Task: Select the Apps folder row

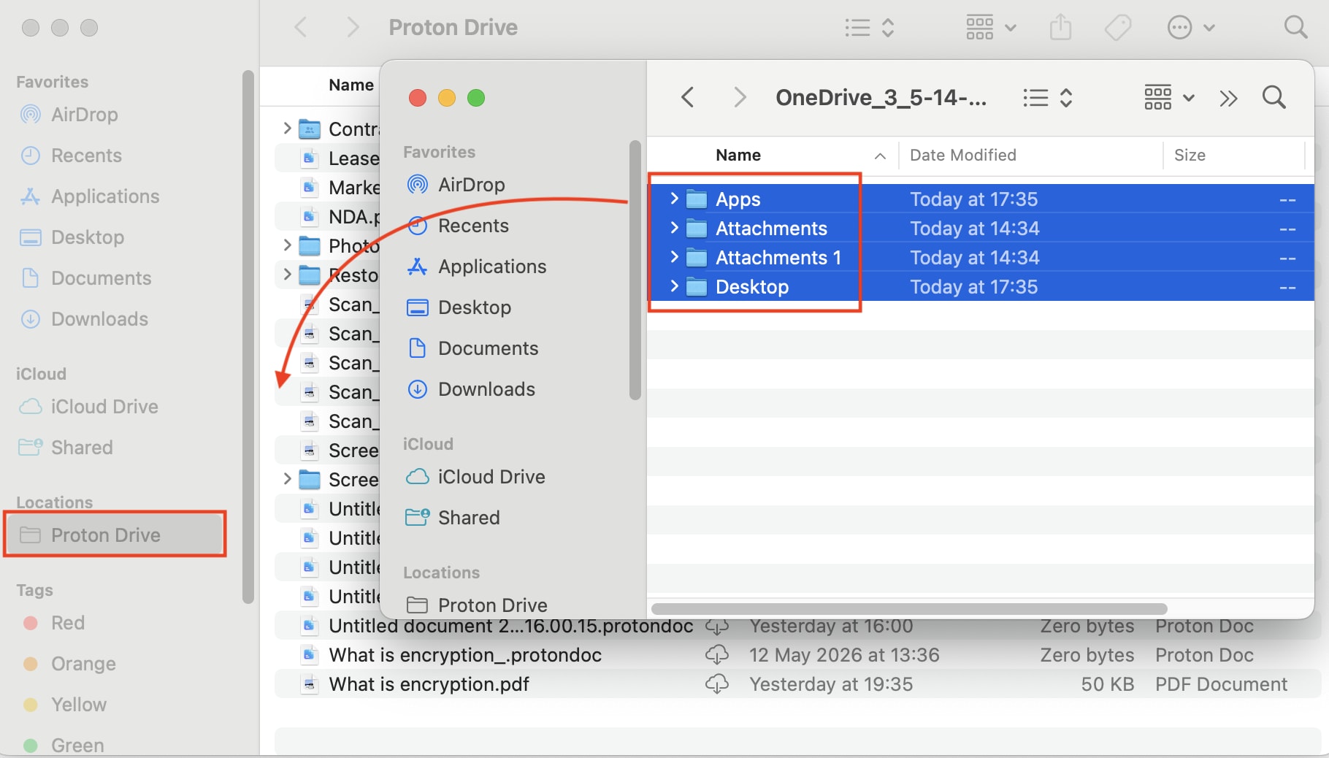Action: 981,199
